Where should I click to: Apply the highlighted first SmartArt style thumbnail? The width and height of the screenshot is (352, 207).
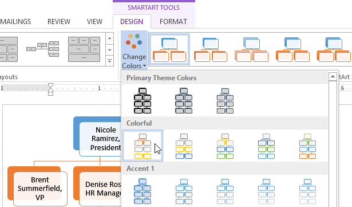pyautogui.click(x=169, y=49)
